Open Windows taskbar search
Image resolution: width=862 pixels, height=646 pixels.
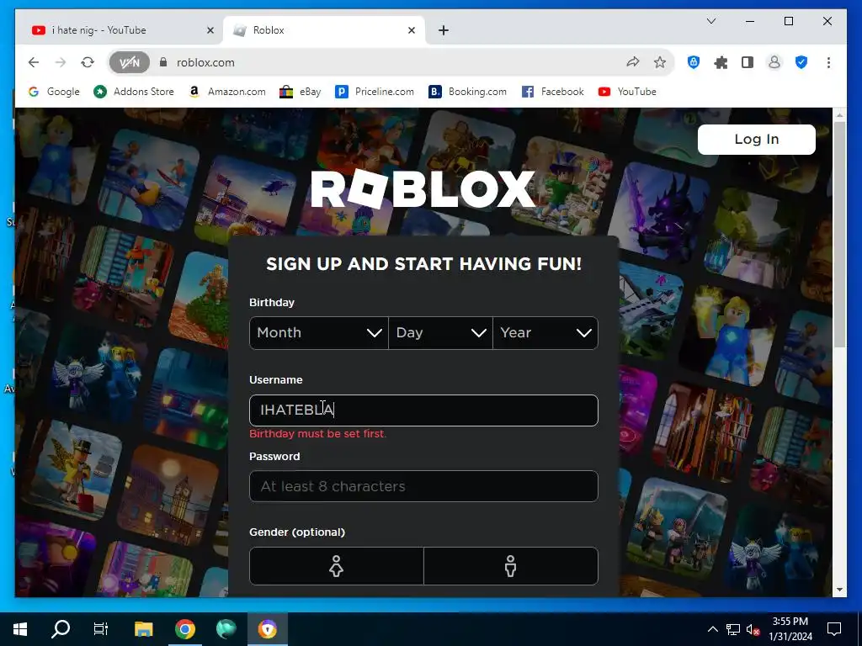coord(61,629)
